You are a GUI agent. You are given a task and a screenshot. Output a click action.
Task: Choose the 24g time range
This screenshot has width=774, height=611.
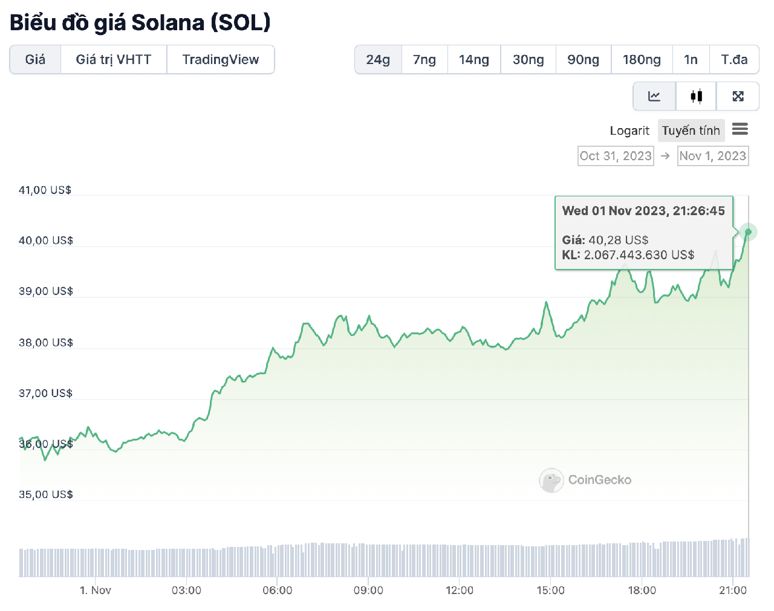pos(378,59)
